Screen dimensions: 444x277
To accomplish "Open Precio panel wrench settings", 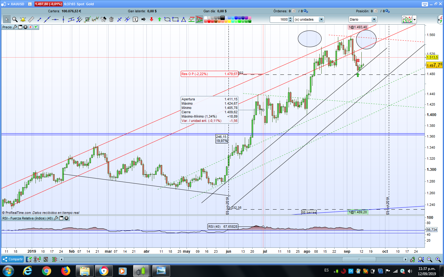I will click(15, 27).
